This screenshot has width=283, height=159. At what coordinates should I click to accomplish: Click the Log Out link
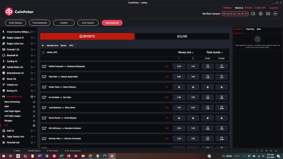(273, 8)
